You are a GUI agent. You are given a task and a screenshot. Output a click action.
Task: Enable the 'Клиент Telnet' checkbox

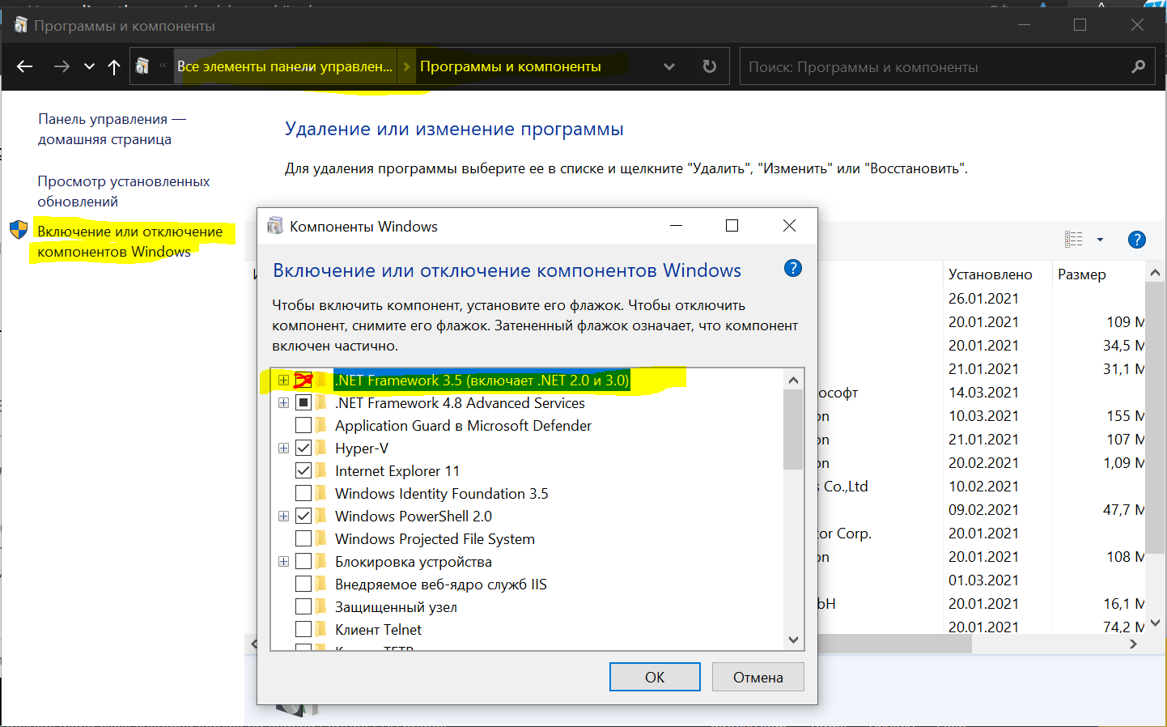pos(303,629)
